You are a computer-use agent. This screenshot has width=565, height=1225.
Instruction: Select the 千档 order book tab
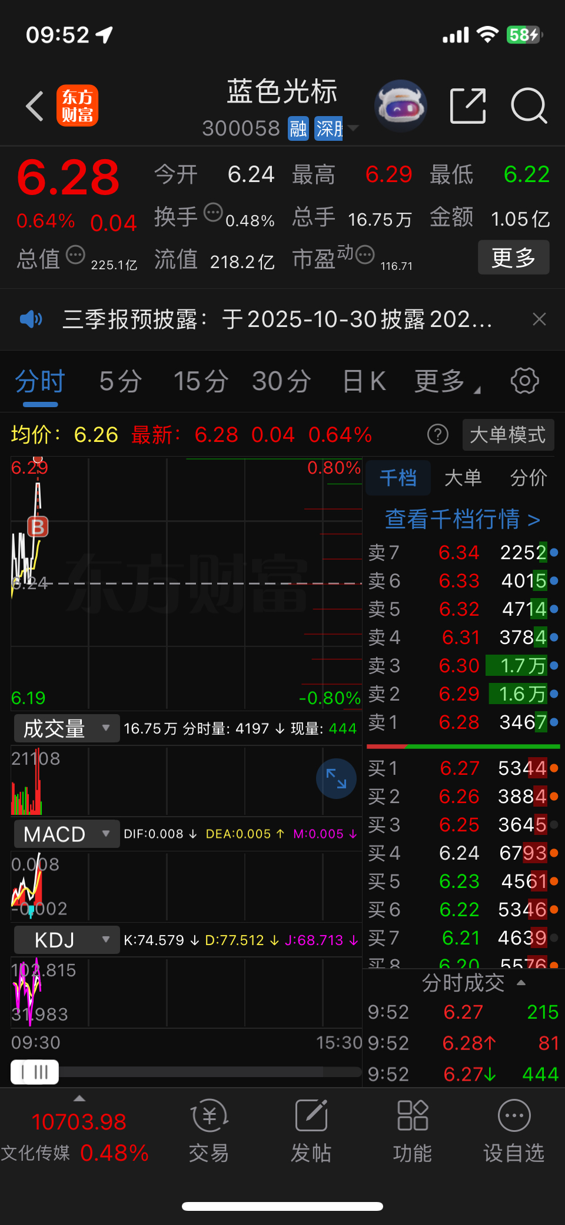pyautogui.click(x=398, y=477)
